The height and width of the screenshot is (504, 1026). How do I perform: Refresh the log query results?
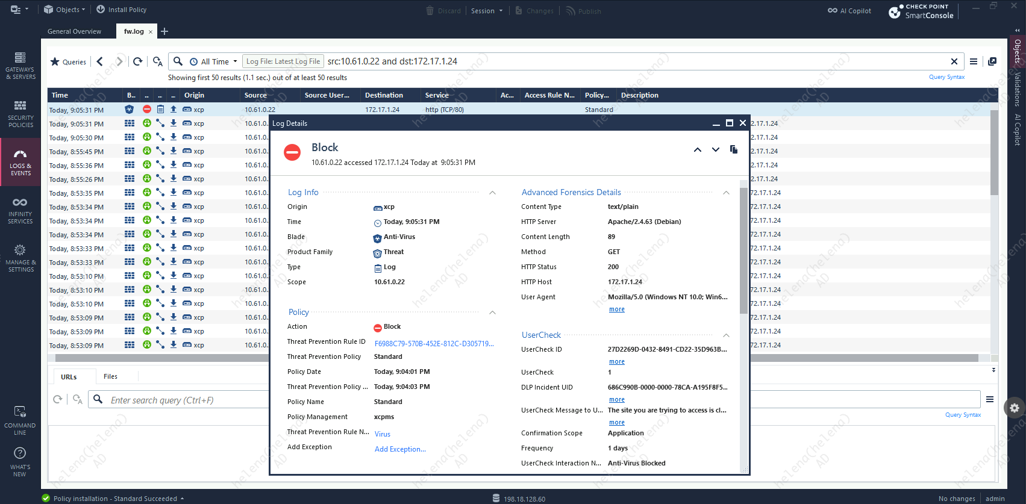click(138, 61)
